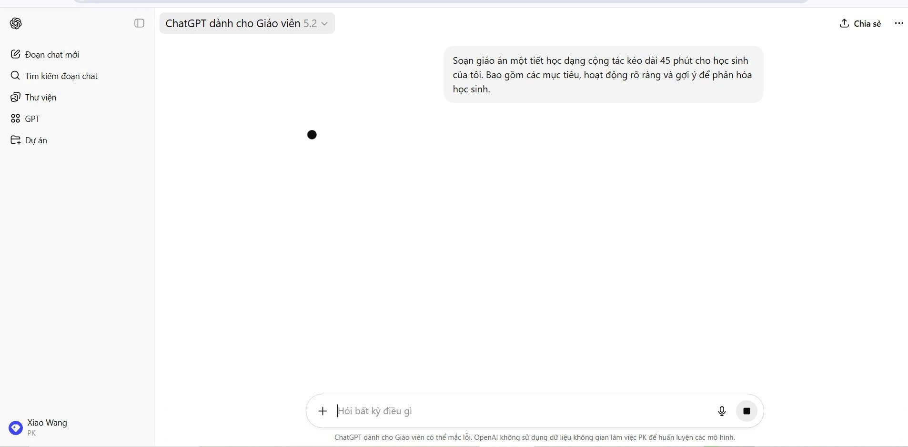Open the GPT section

(25, 119)
